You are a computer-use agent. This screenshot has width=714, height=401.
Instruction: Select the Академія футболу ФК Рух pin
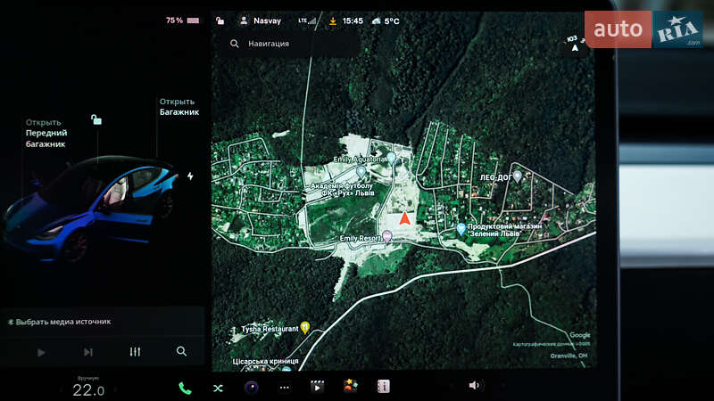click(361, 172)
